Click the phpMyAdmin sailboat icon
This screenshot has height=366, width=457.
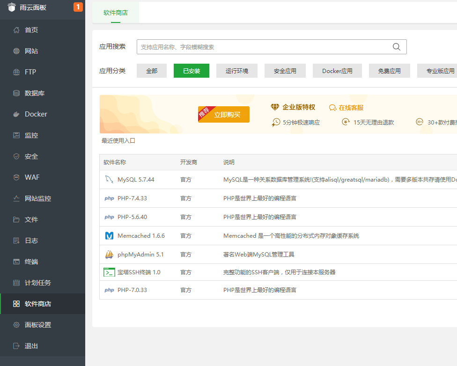109,255
